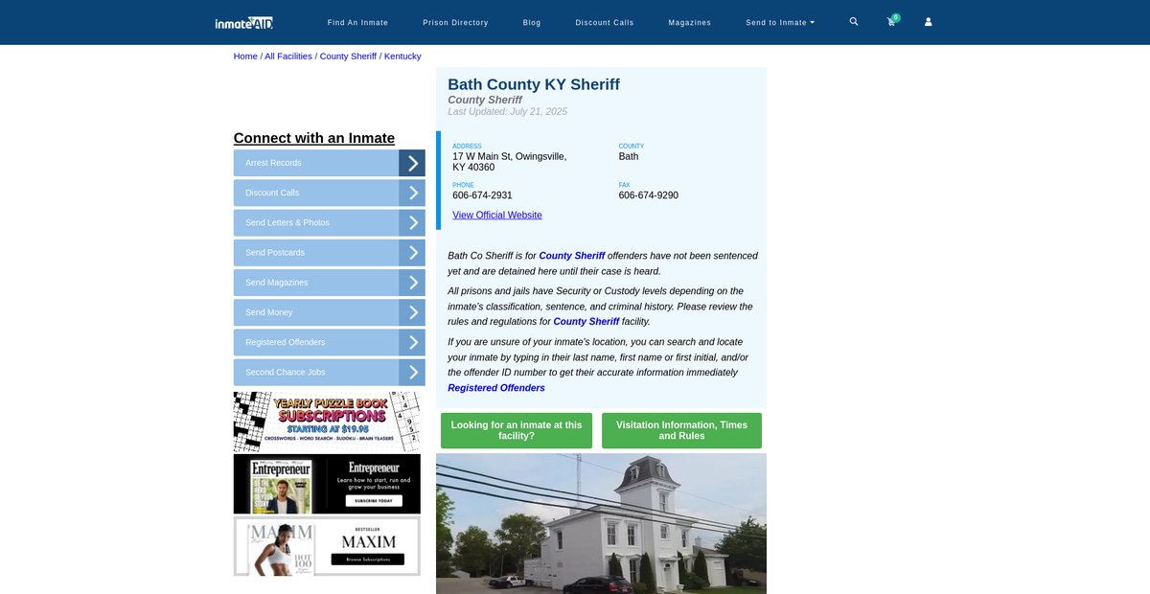
Task: Click the arrow beside Discount Calls sidebar item
Action: (412, 193)
